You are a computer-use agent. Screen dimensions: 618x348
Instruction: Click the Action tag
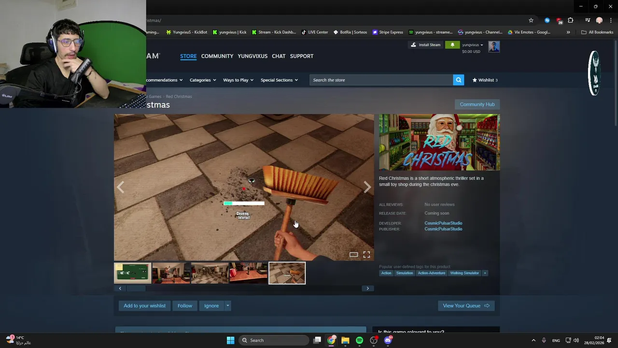[386, 273]
